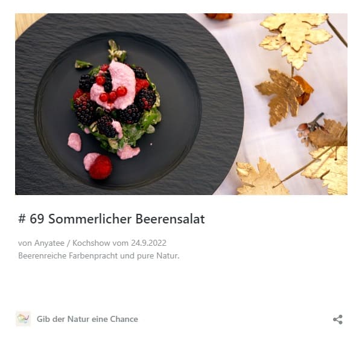
Task: Click the date 24.9.2022 in subtitle
Action: pyautogui.click(x=148, y=243)
